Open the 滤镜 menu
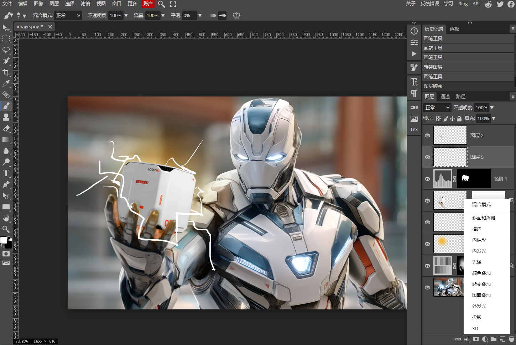Viewport: 516px width, 345px height. pyautogui.click(x=85, y=4)
